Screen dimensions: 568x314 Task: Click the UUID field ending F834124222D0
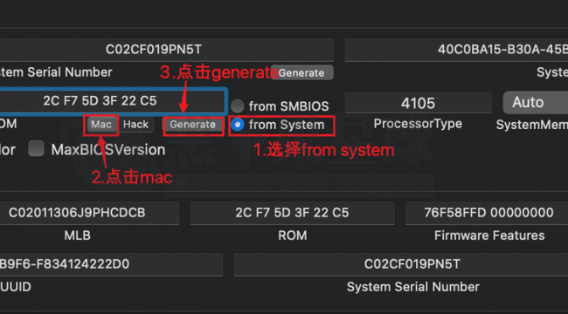pos(111,264)
